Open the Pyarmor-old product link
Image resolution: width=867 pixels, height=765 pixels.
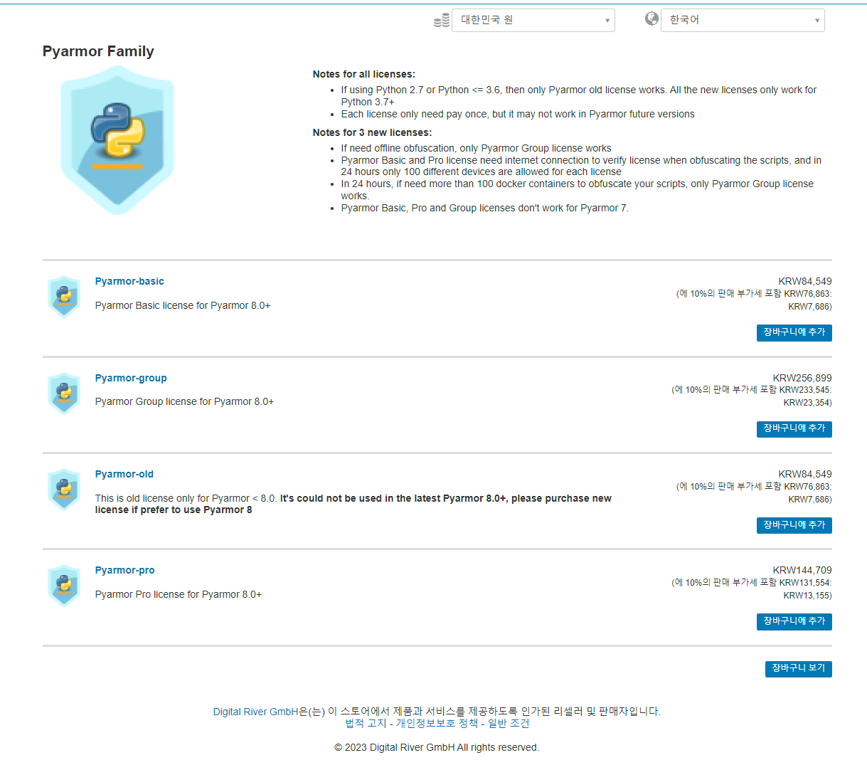tap(124, 474)
